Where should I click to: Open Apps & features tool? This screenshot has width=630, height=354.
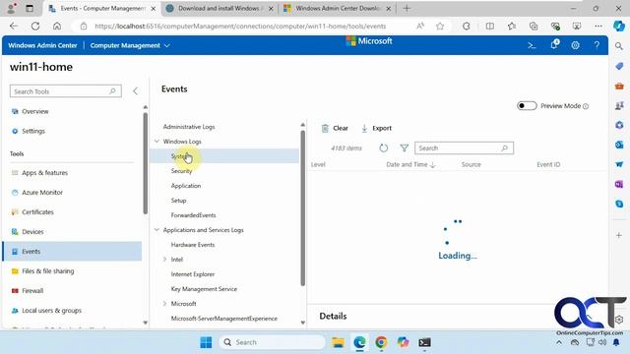[72, 173]
